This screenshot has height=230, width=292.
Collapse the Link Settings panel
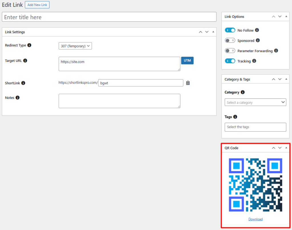click(213, 32)
